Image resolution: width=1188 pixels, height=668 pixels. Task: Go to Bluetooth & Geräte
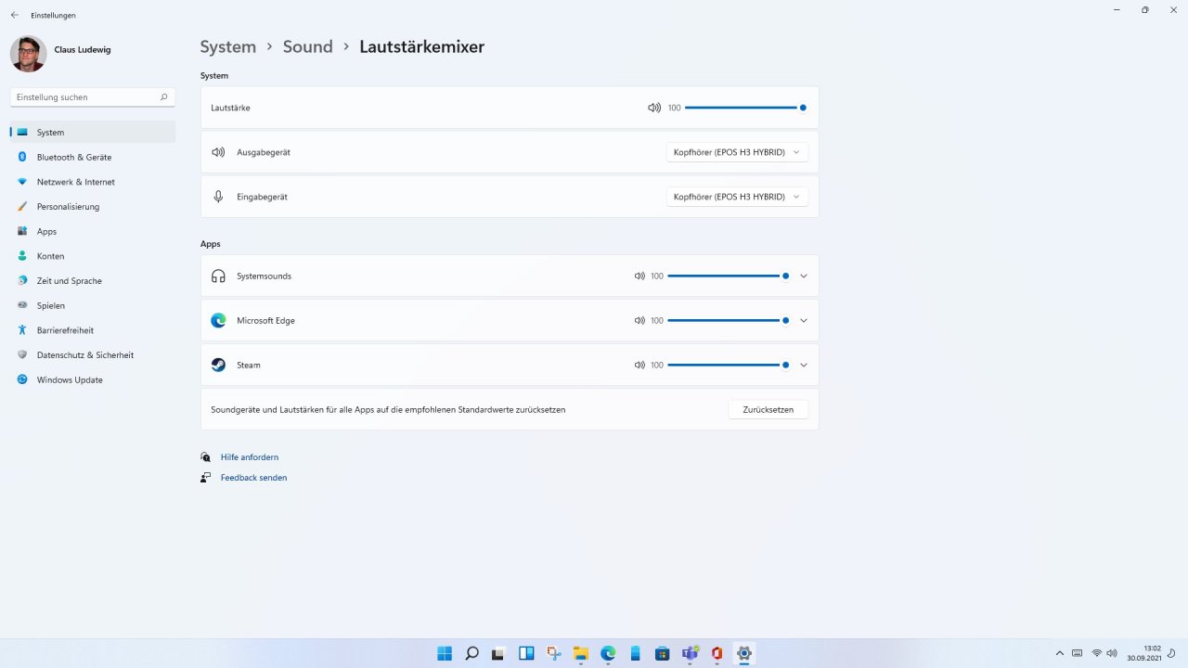tap(93, 158)
